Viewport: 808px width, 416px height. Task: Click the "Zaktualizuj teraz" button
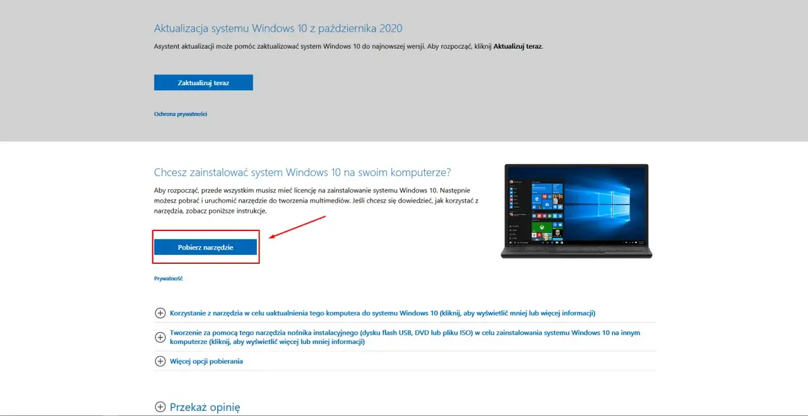(203, 82)
